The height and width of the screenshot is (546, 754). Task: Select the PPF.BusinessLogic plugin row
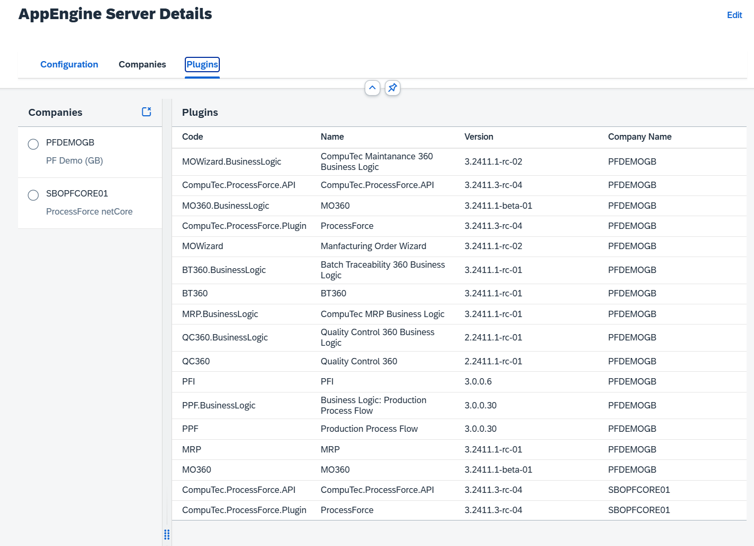point(219,405)
